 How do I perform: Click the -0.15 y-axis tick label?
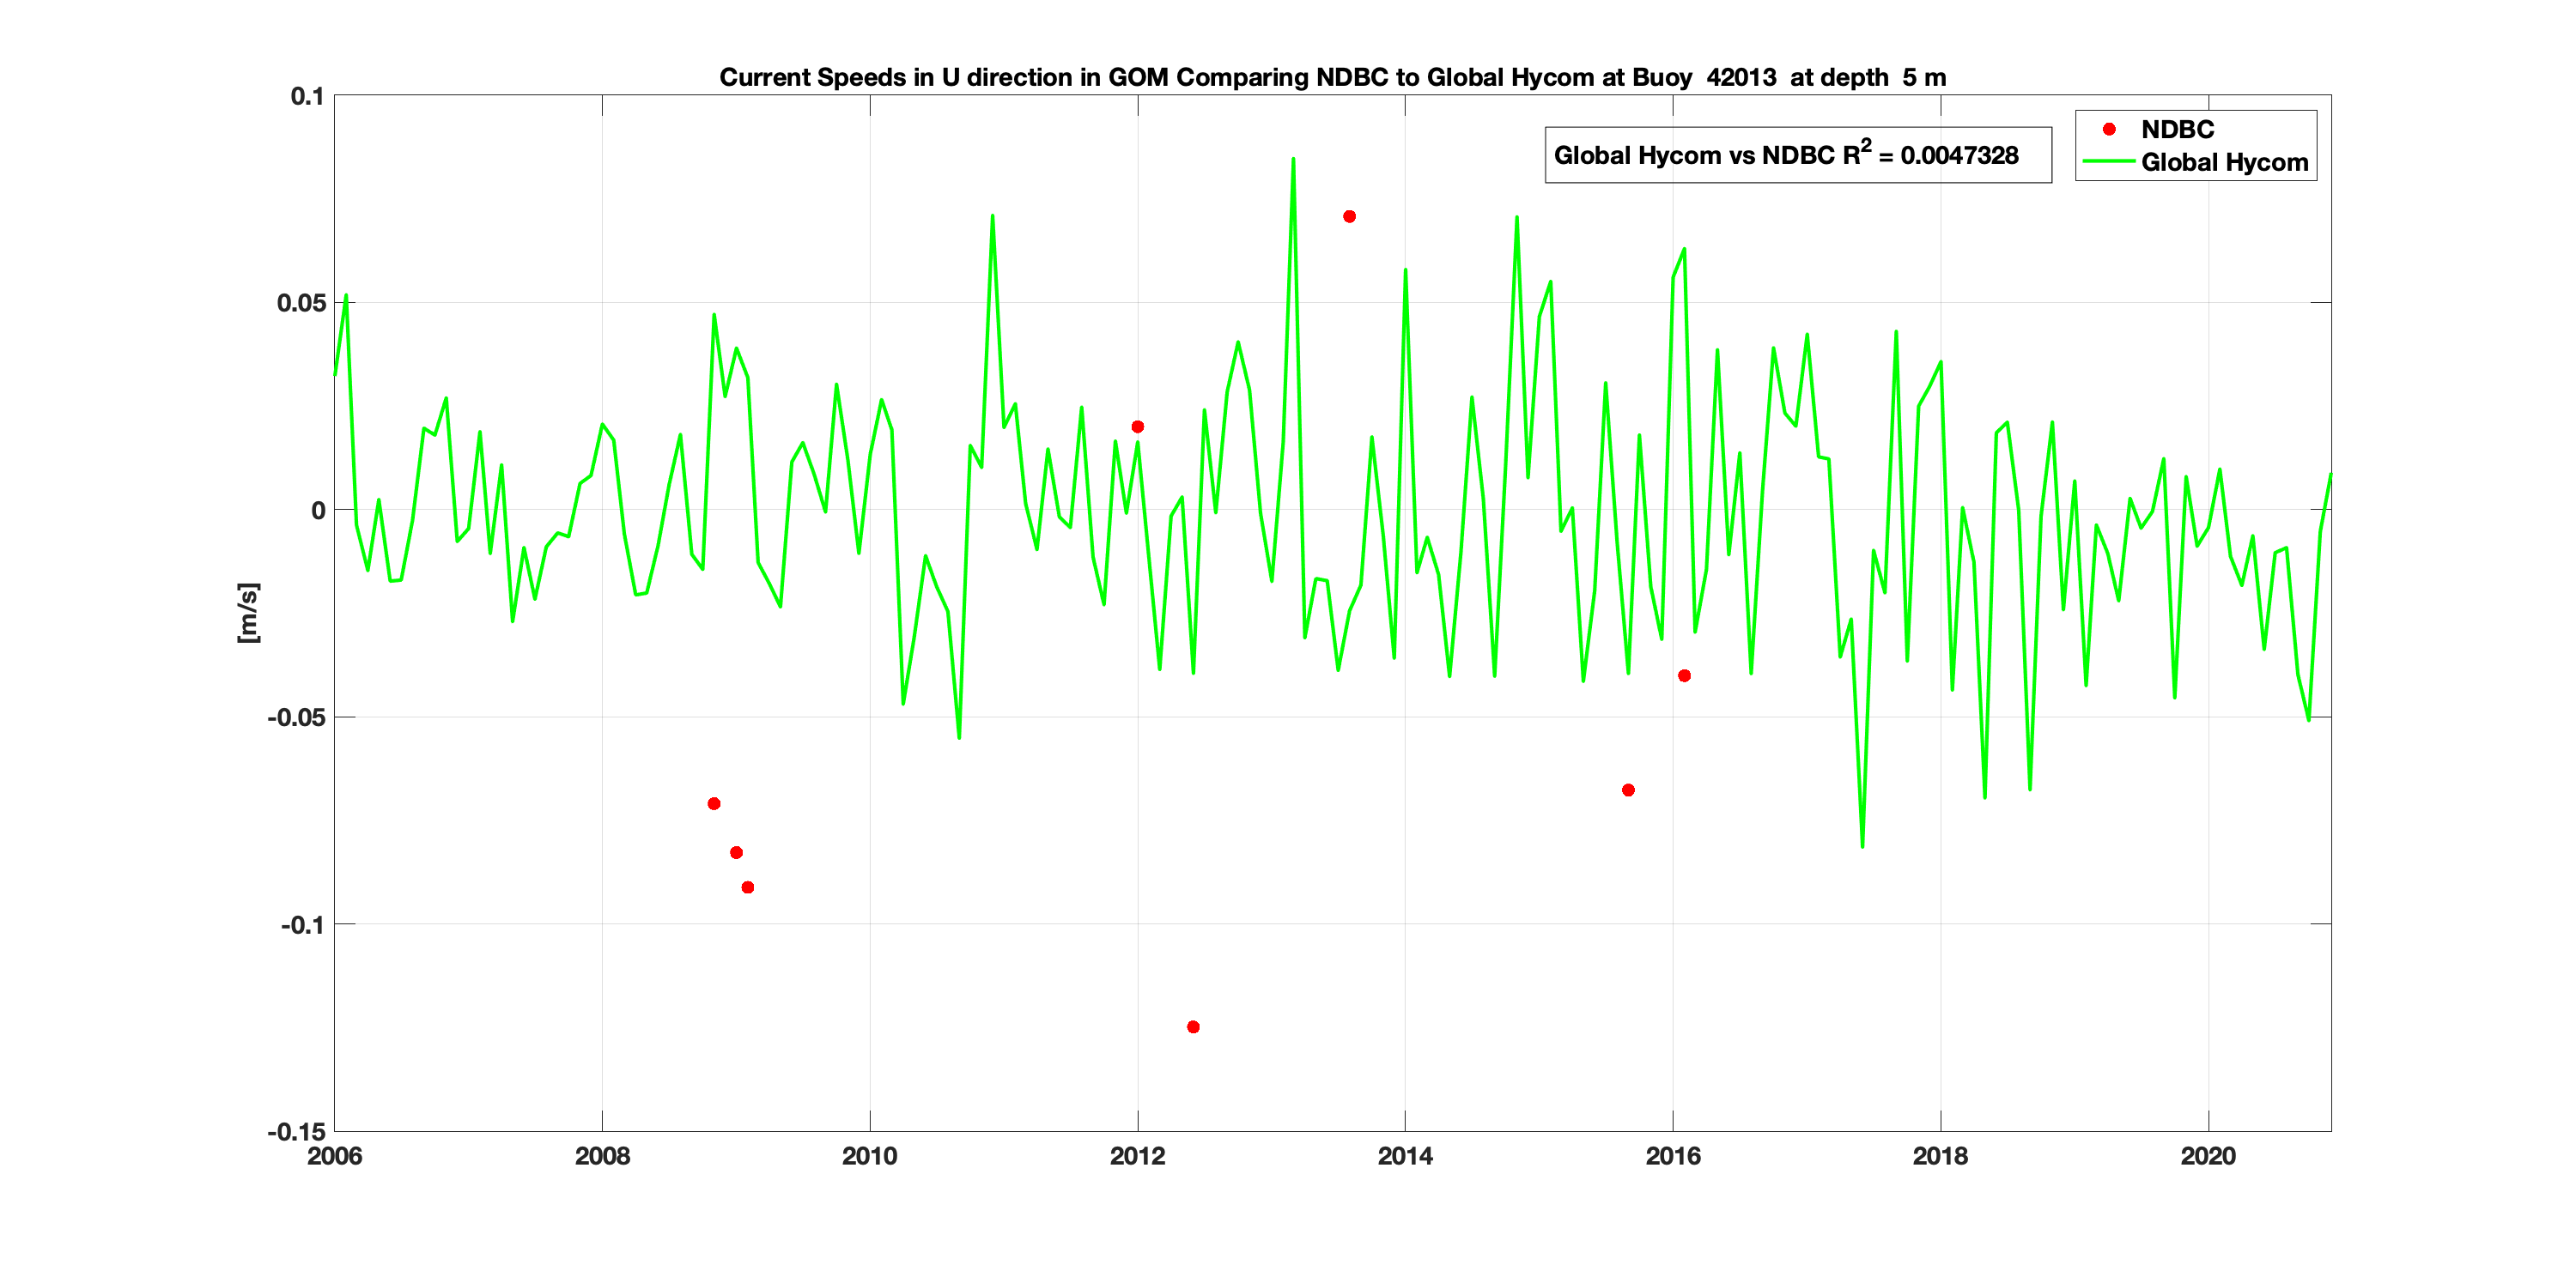coord(296,1131)
